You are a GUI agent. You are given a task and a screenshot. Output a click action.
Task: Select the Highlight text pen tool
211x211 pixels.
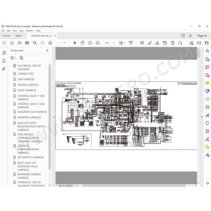coord(150,43)
